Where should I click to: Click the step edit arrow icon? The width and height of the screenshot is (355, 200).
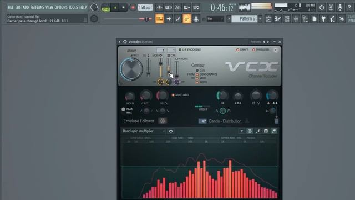(x=169, y=19)
